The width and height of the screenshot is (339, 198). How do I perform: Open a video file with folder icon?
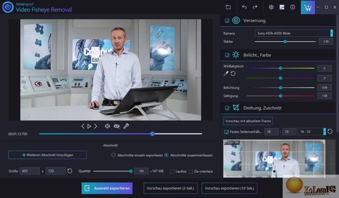tap(228, 7)
